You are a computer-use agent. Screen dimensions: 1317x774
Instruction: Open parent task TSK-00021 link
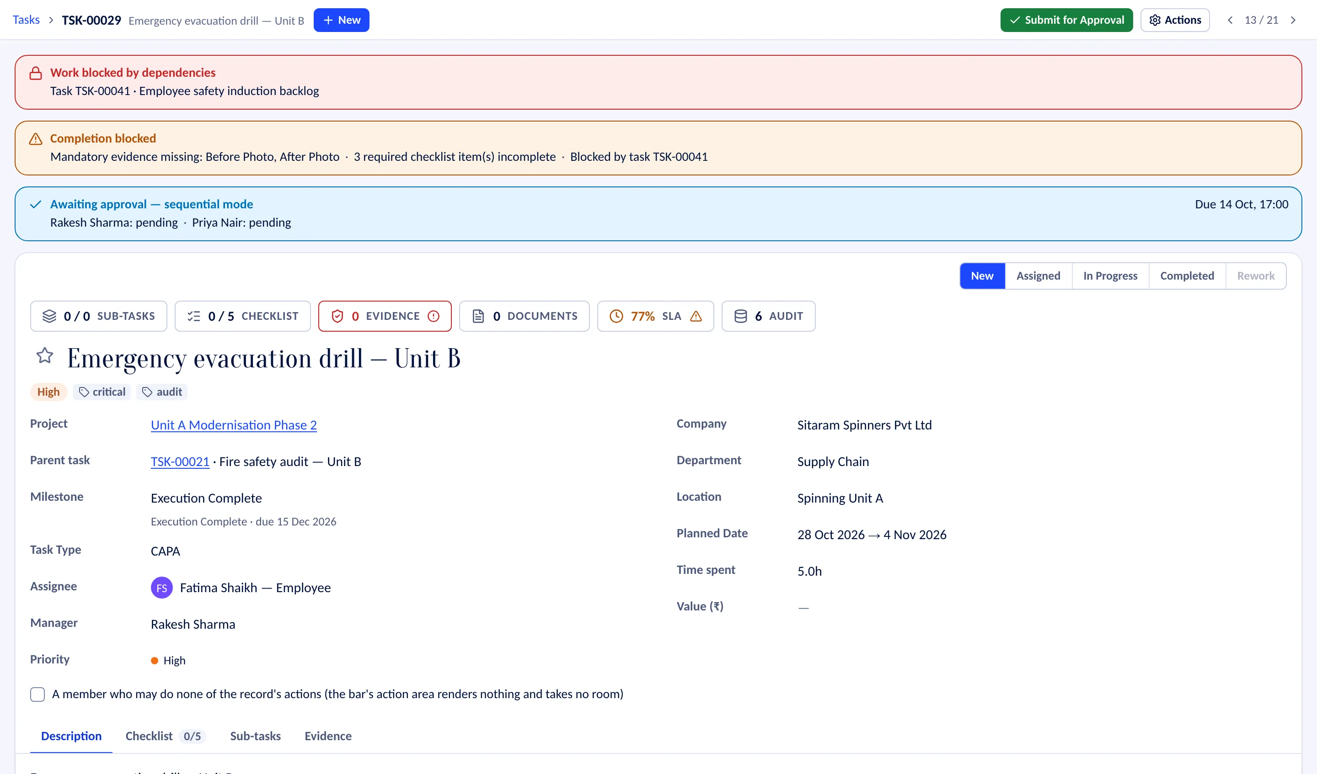(x=180, y=461)
